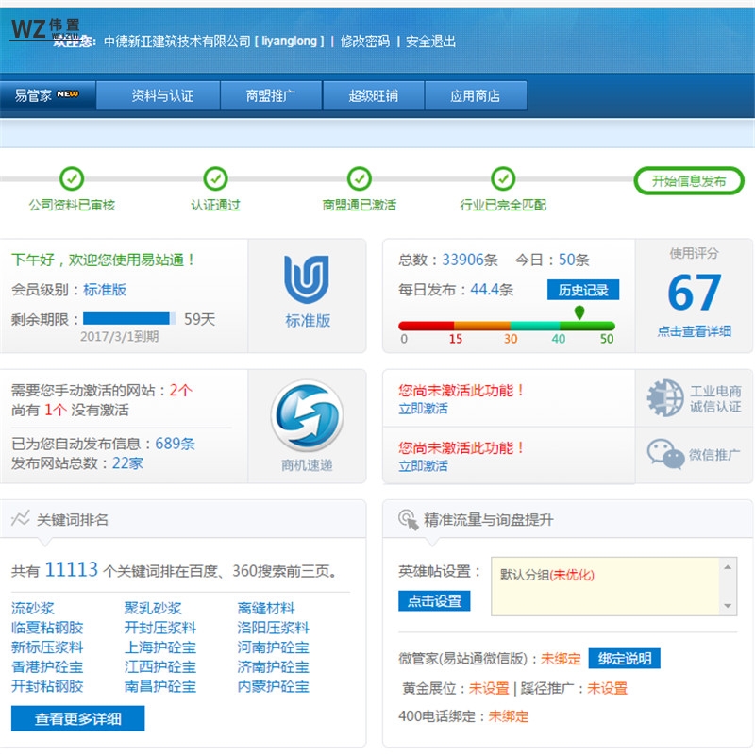The image size is (755, 756).
Task: Click the 安全退出 logout link
Action: coord(430,42)
